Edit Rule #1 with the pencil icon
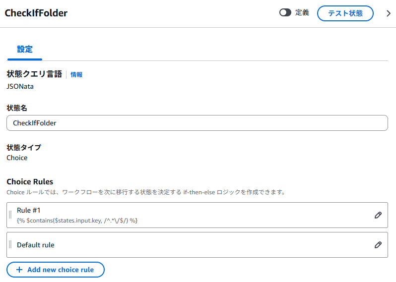The width and height of the screenshot is (396, 282). (378, 215)
